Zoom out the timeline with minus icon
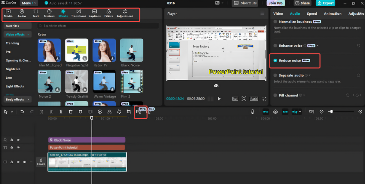The width and height of the screenshot is (365, 184). tap(321, 112)
